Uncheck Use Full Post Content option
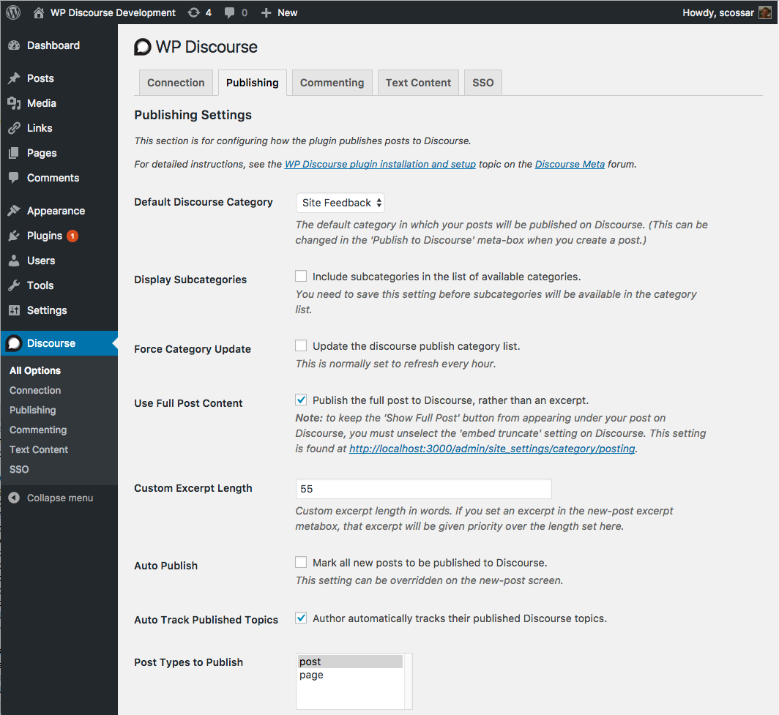Viewport: 779px width, 715px height. tap(301, 400)
